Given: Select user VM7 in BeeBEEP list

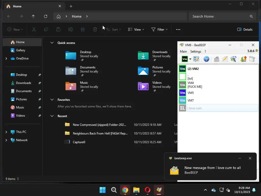Looking at the screenshot, I should pyautogui.click(x=218, y=100).
